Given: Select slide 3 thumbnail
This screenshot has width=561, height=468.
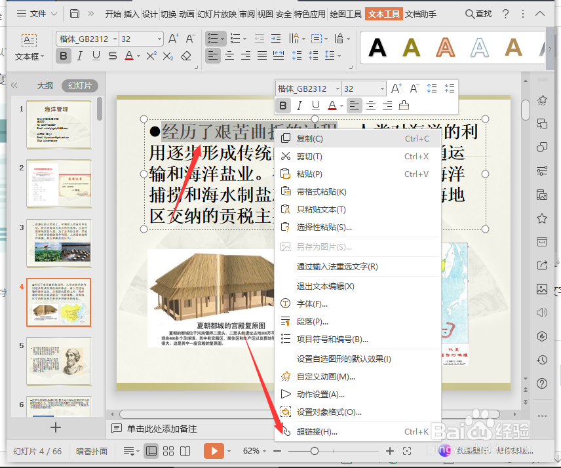Looking at the screenshot, I should point(59,243).
